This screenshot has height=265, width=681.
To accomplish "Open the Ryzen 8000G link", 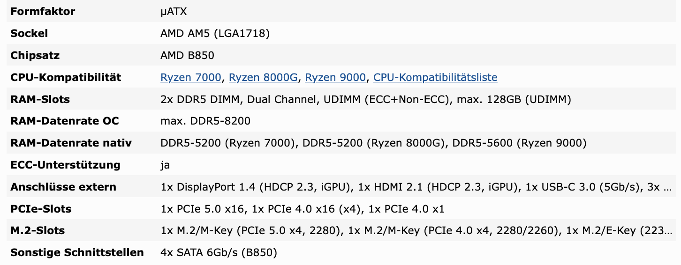I will pos(264,77).
